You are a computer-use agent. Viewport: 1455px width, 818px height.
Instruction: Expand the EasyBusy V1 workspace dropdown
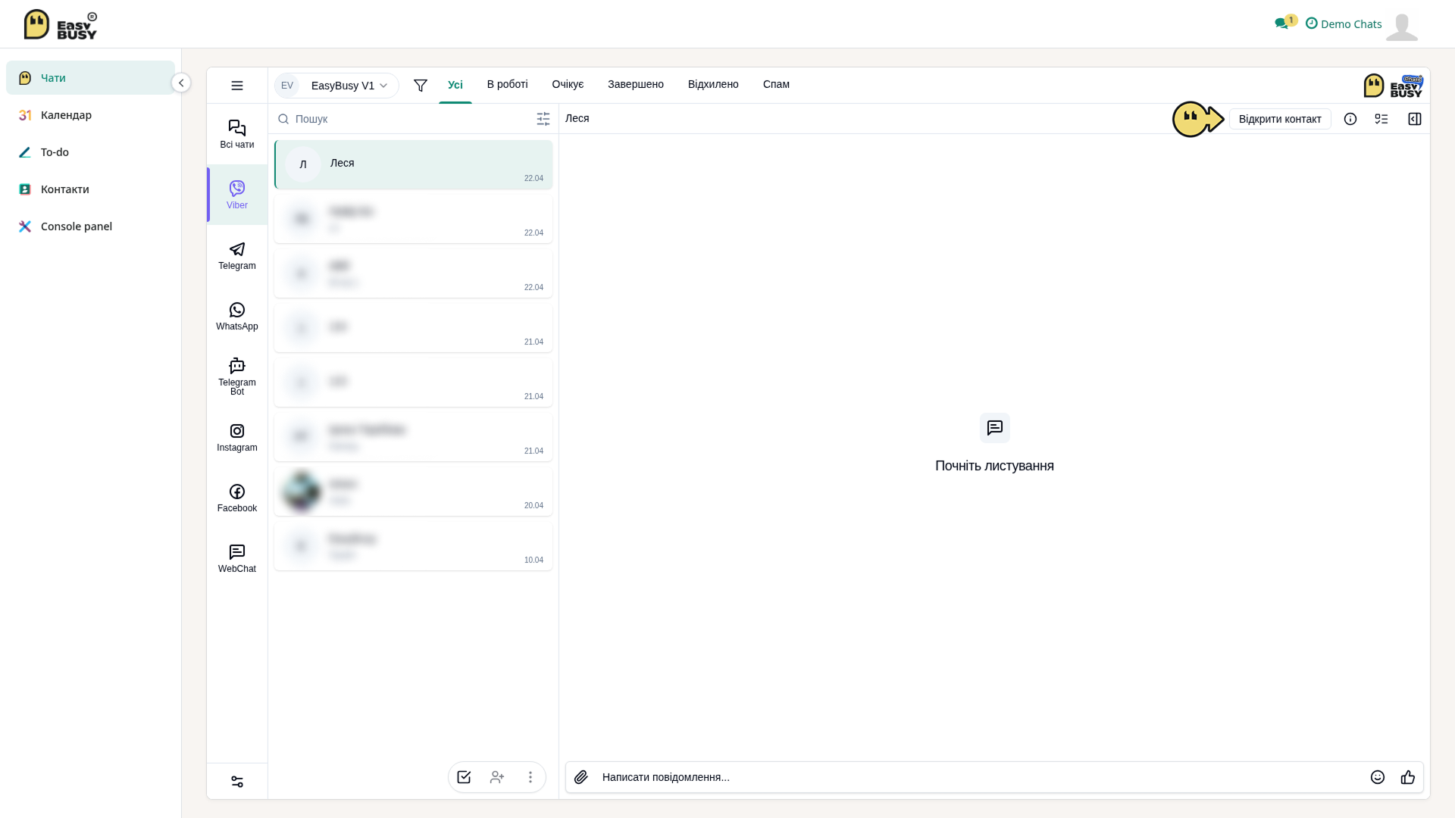336,86
